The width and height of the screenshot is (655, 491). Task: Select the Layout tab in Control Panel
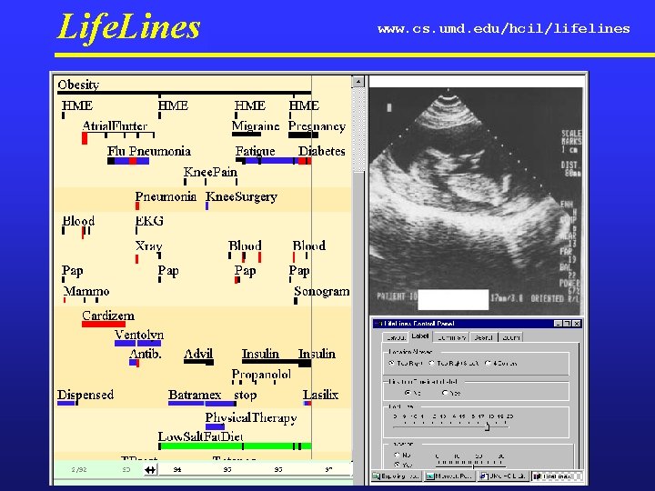(x=395, y=337)
